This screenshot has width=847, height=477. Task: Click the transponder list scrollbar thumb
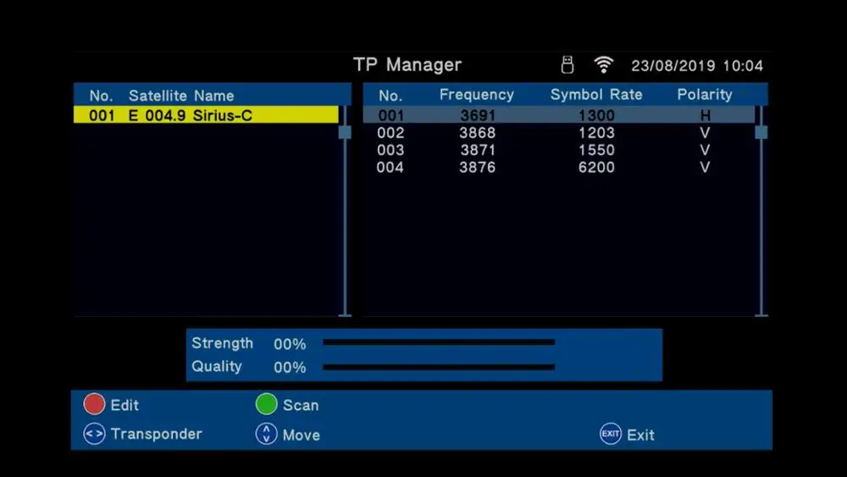[761, 132]
